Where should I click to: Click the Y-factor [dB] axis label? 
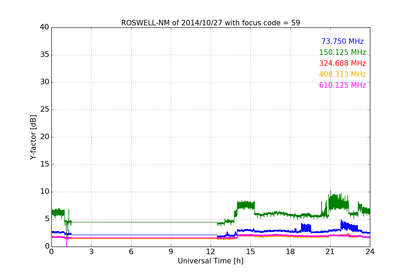click(33, 137)
